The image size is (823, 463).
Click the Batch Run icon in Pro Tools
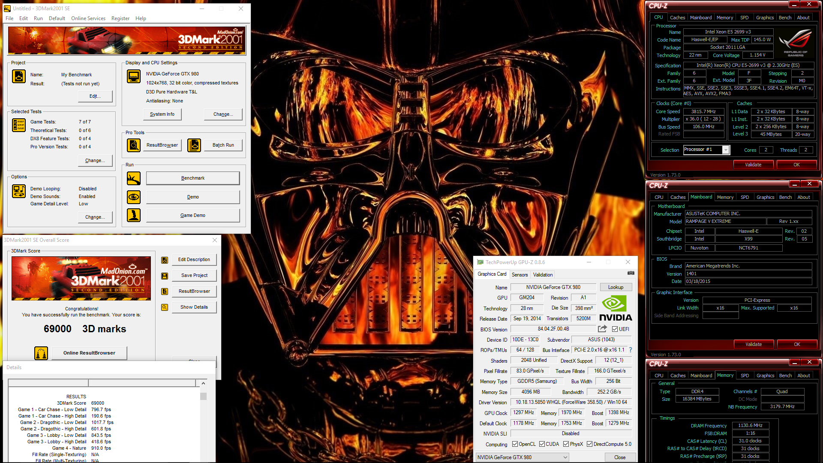point(194,145)
